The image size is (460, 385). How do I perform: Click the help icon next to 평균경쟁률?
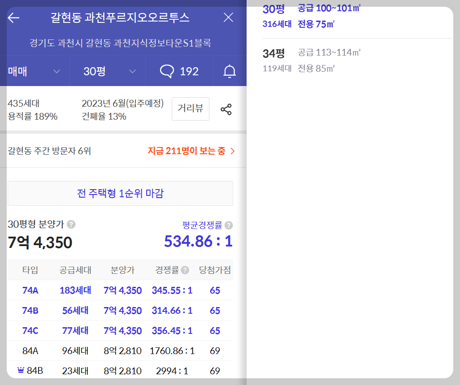coord(229,225)
